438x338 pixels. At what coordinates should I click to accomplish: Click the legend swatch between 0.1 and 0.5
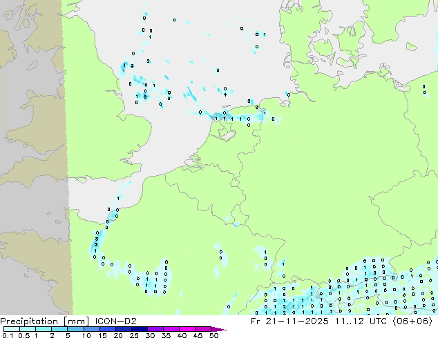tap(12, 329)
